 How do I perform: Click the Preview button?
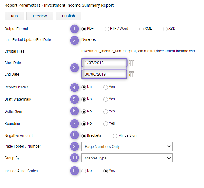(x=40, y=16)
